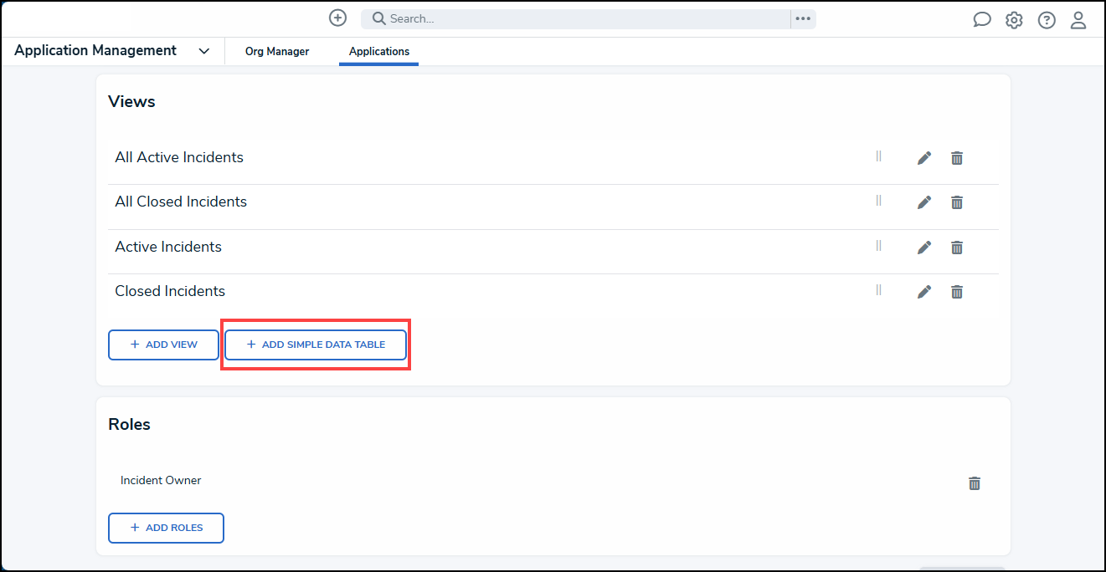The height and width of the screenshot is (572, 1106).
Task: Edit the All Active Incidents view
Action: tap(924, 157)
